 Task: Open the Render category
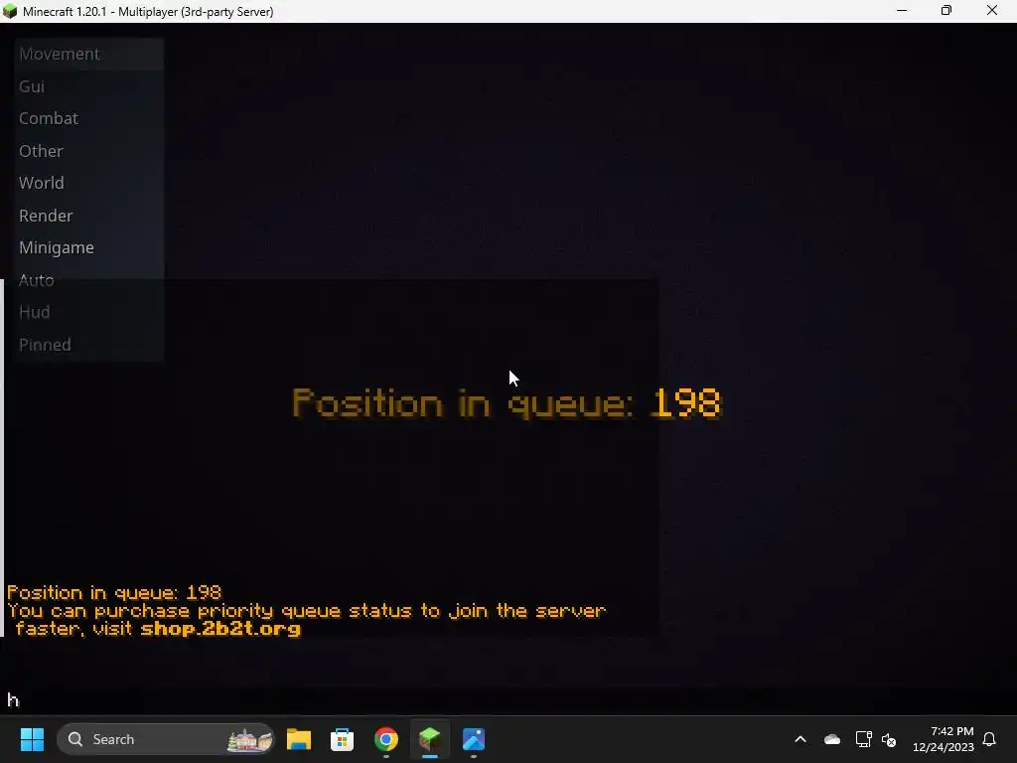88,216
